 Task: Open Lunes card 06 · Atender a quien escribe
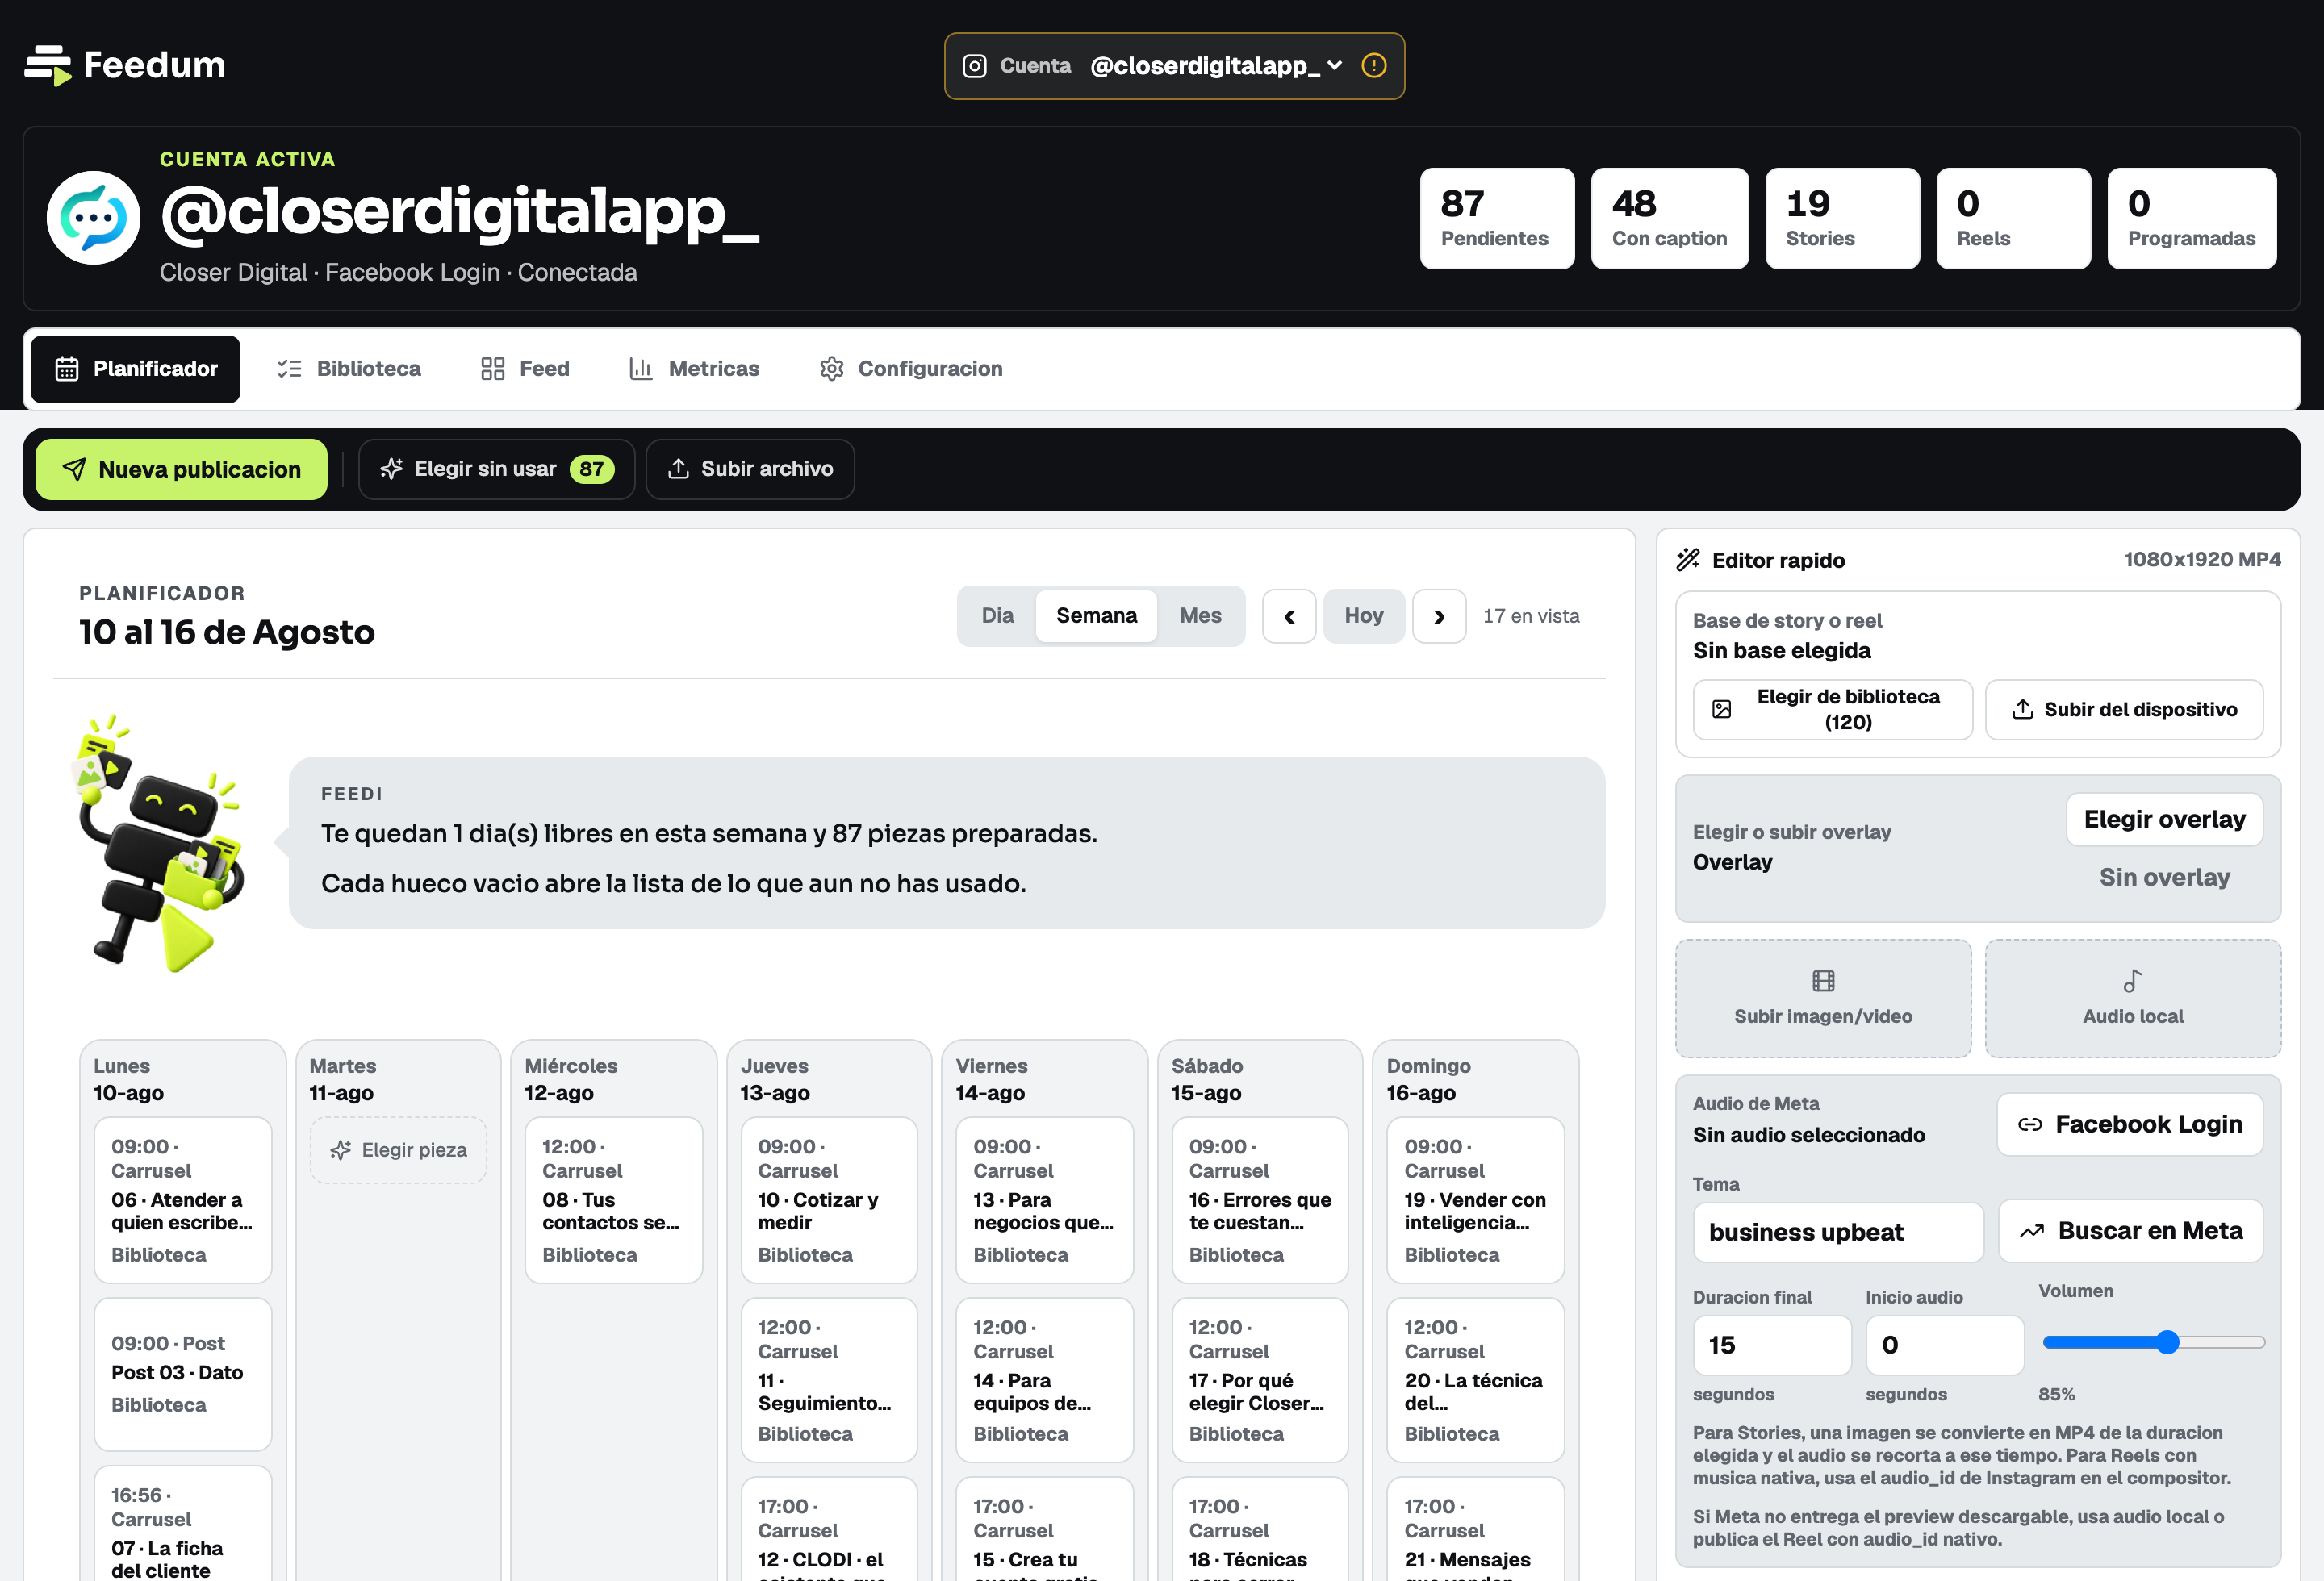(x=183, y=1200)
